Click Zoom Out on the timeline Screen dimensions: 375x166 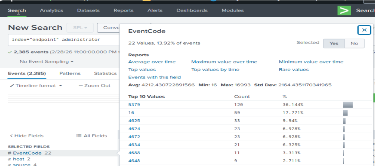click(95, 86)
